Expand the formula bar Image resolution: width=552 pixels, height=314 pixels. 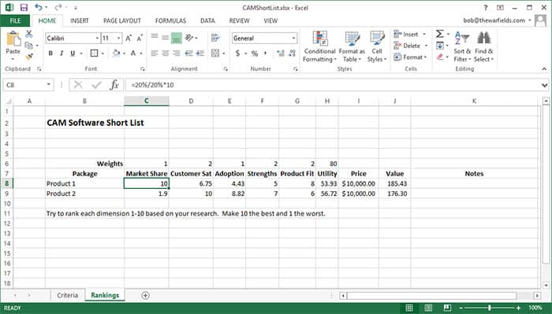point(544,85)
